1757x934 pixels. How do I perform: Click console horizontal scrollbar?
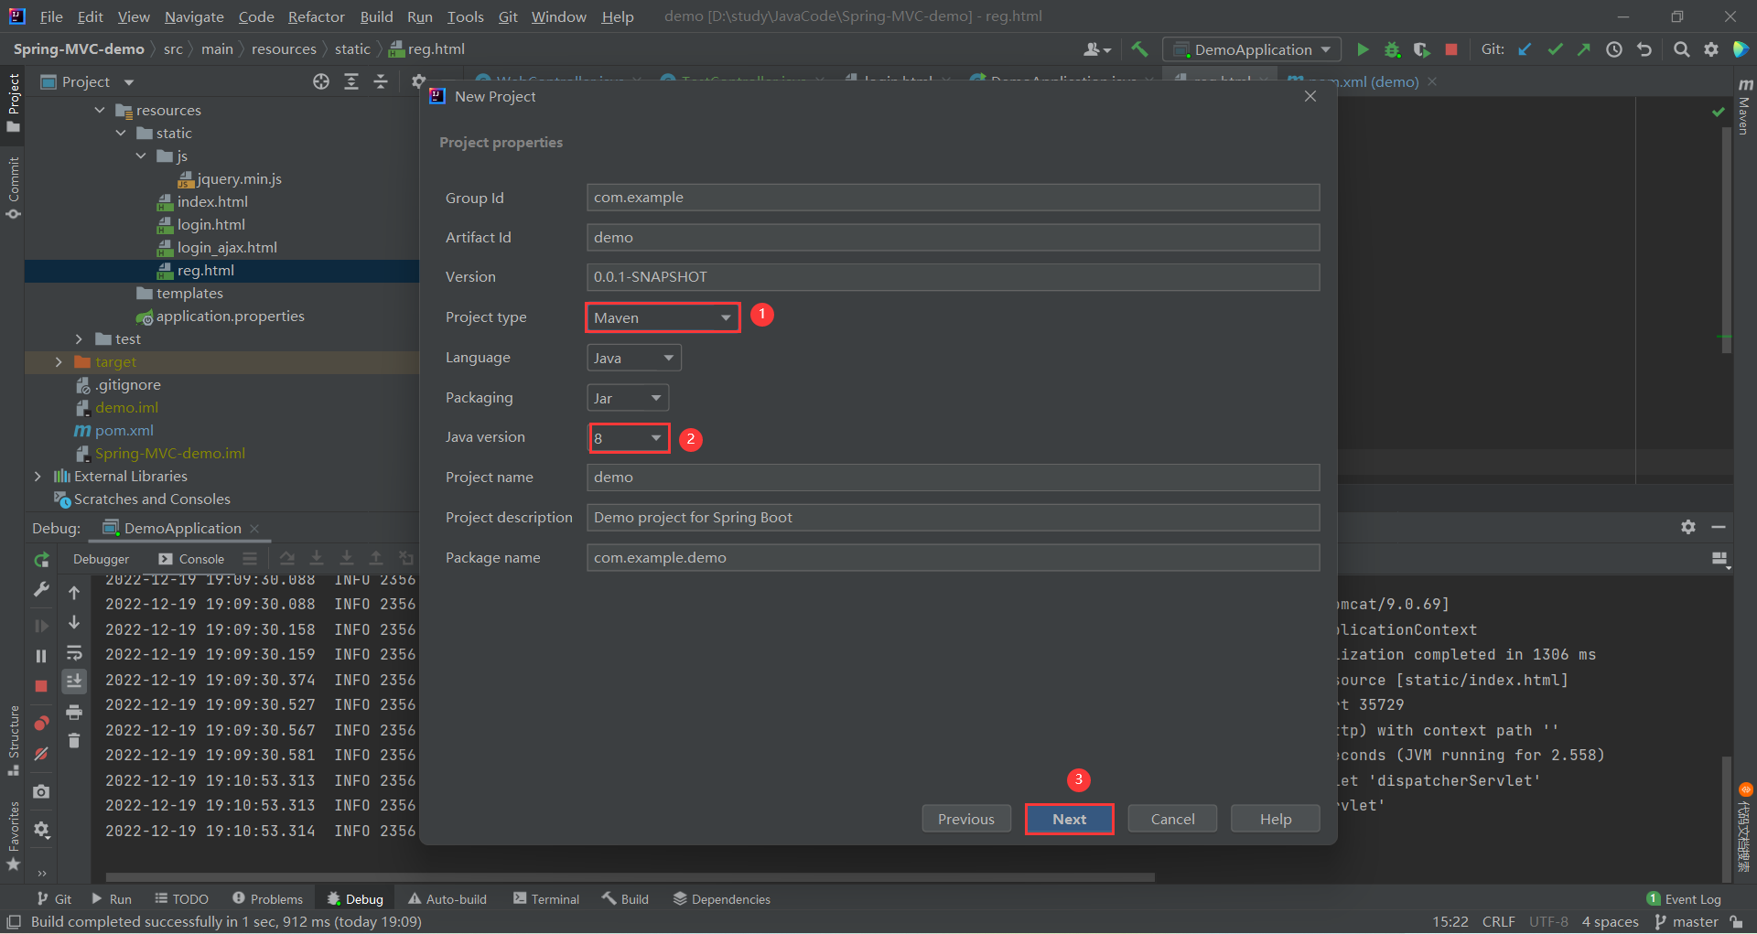(631, 876)
